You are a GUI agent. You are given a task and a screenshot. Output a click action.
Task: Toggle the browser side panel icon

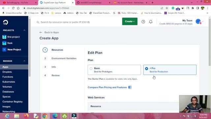tap(198, 8)
